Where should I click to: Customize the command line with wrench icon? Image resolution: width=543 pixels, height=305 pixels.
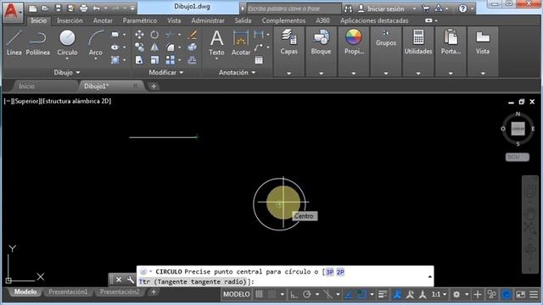(x=130, y=280)
